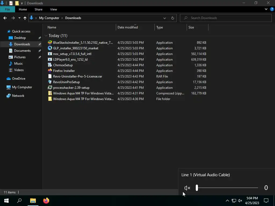Switch to the Home ribbon tab
The width and height of the screenshot is (275, 206).
[x=23, y=9]
